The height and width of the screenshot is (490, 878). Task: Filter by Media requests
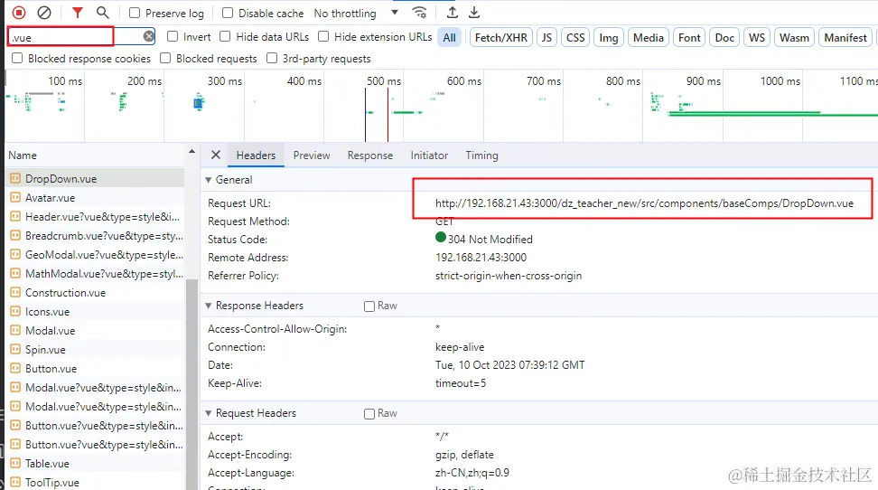(649, 38)
